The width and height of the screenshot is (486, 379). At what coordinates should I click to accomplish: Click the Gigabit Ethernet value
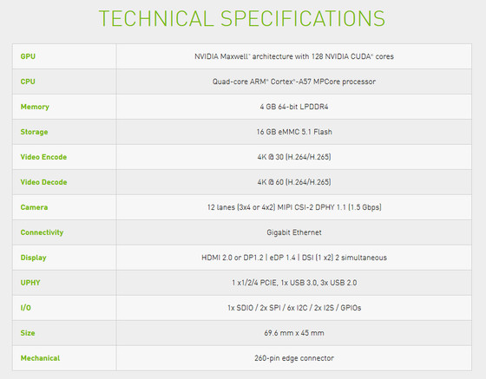click(x=294, y=232)
